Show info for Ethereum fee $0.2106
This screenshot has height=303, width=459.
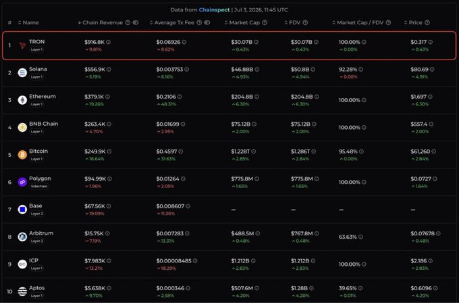[180, 97]
